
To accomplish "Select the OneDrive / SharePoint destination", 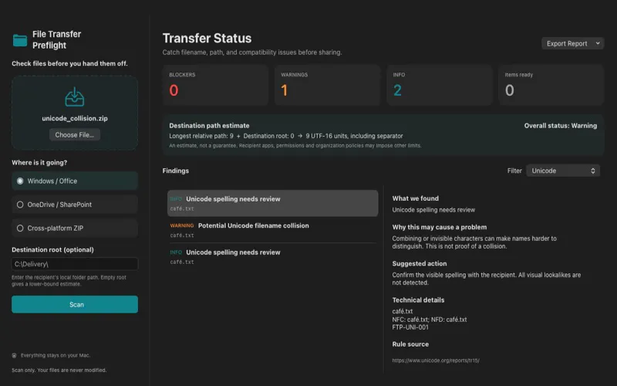I will (x=75, y=205).
